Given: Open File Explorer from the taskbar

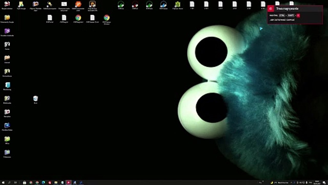Looking at the screenshot, I should (x=56, y=183).
